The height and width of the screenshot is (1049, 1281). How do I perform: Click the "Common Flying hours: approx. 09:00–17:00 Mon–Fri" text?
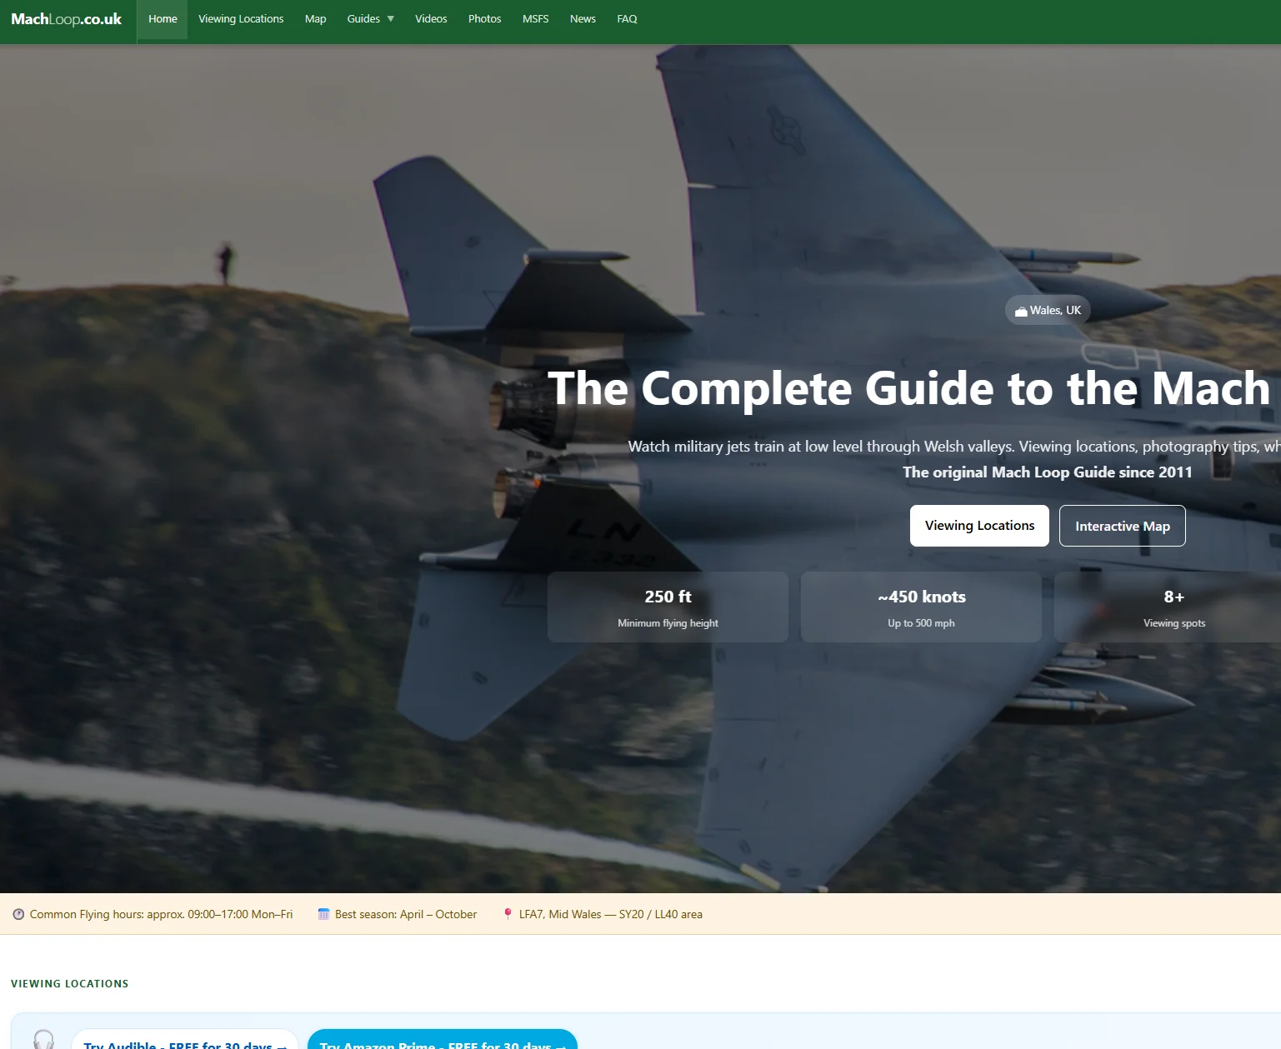[x=161, y=914]
